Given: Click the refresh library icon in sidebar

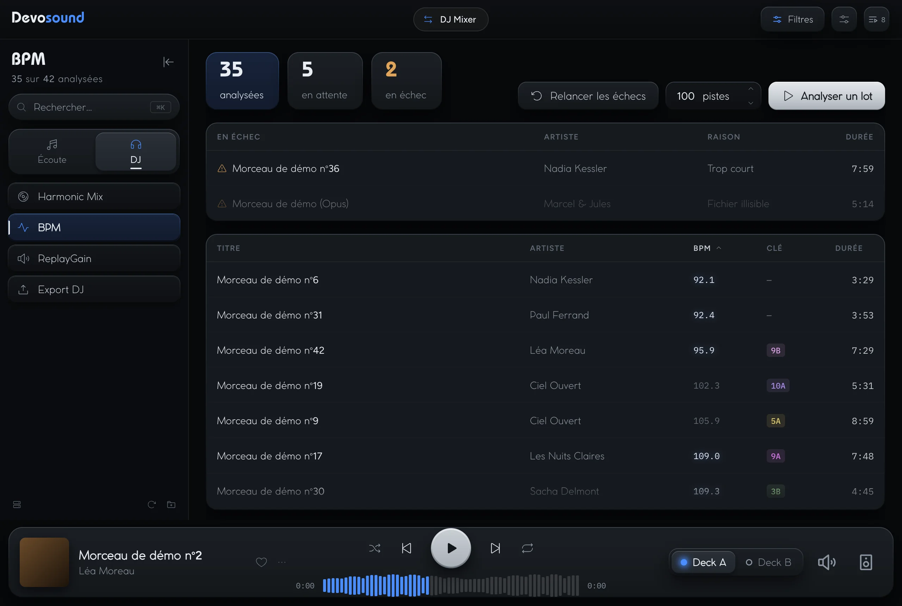Looking at the screenshot, I should 152,505.
